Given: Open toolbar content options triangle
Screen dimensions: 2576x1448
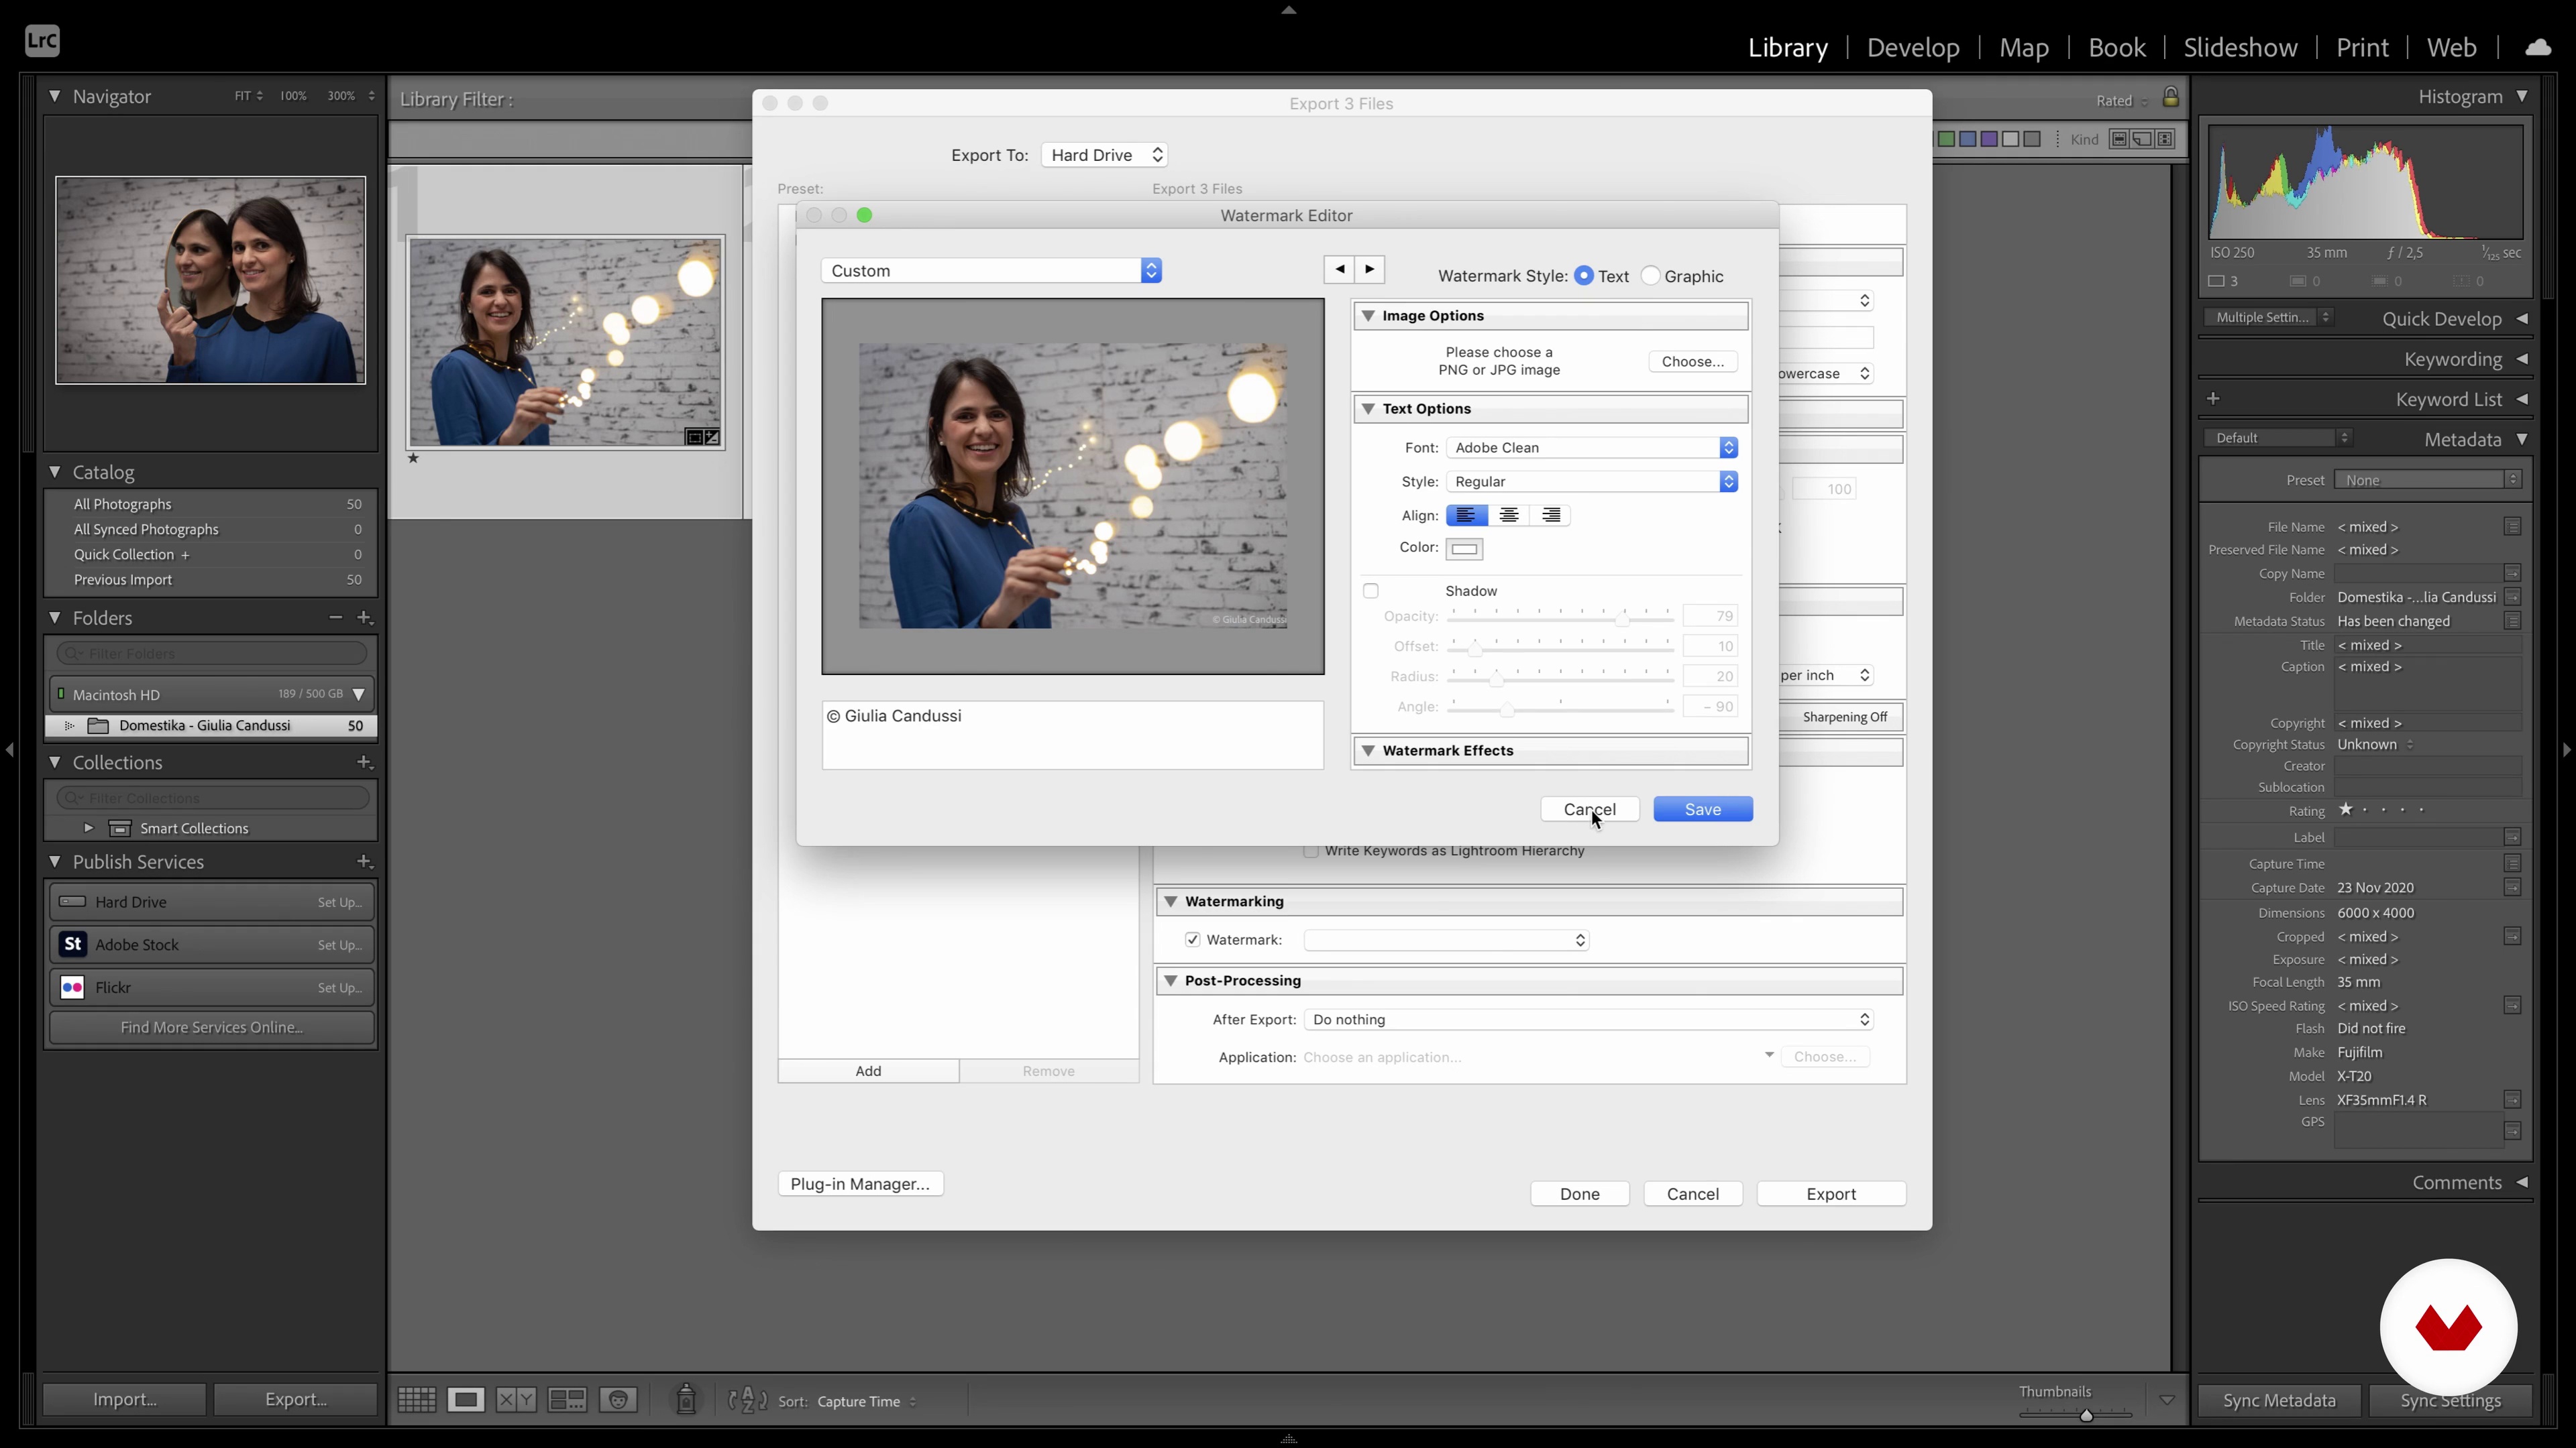Looking at the screenshot, I should click(x=2167, y=1400).
